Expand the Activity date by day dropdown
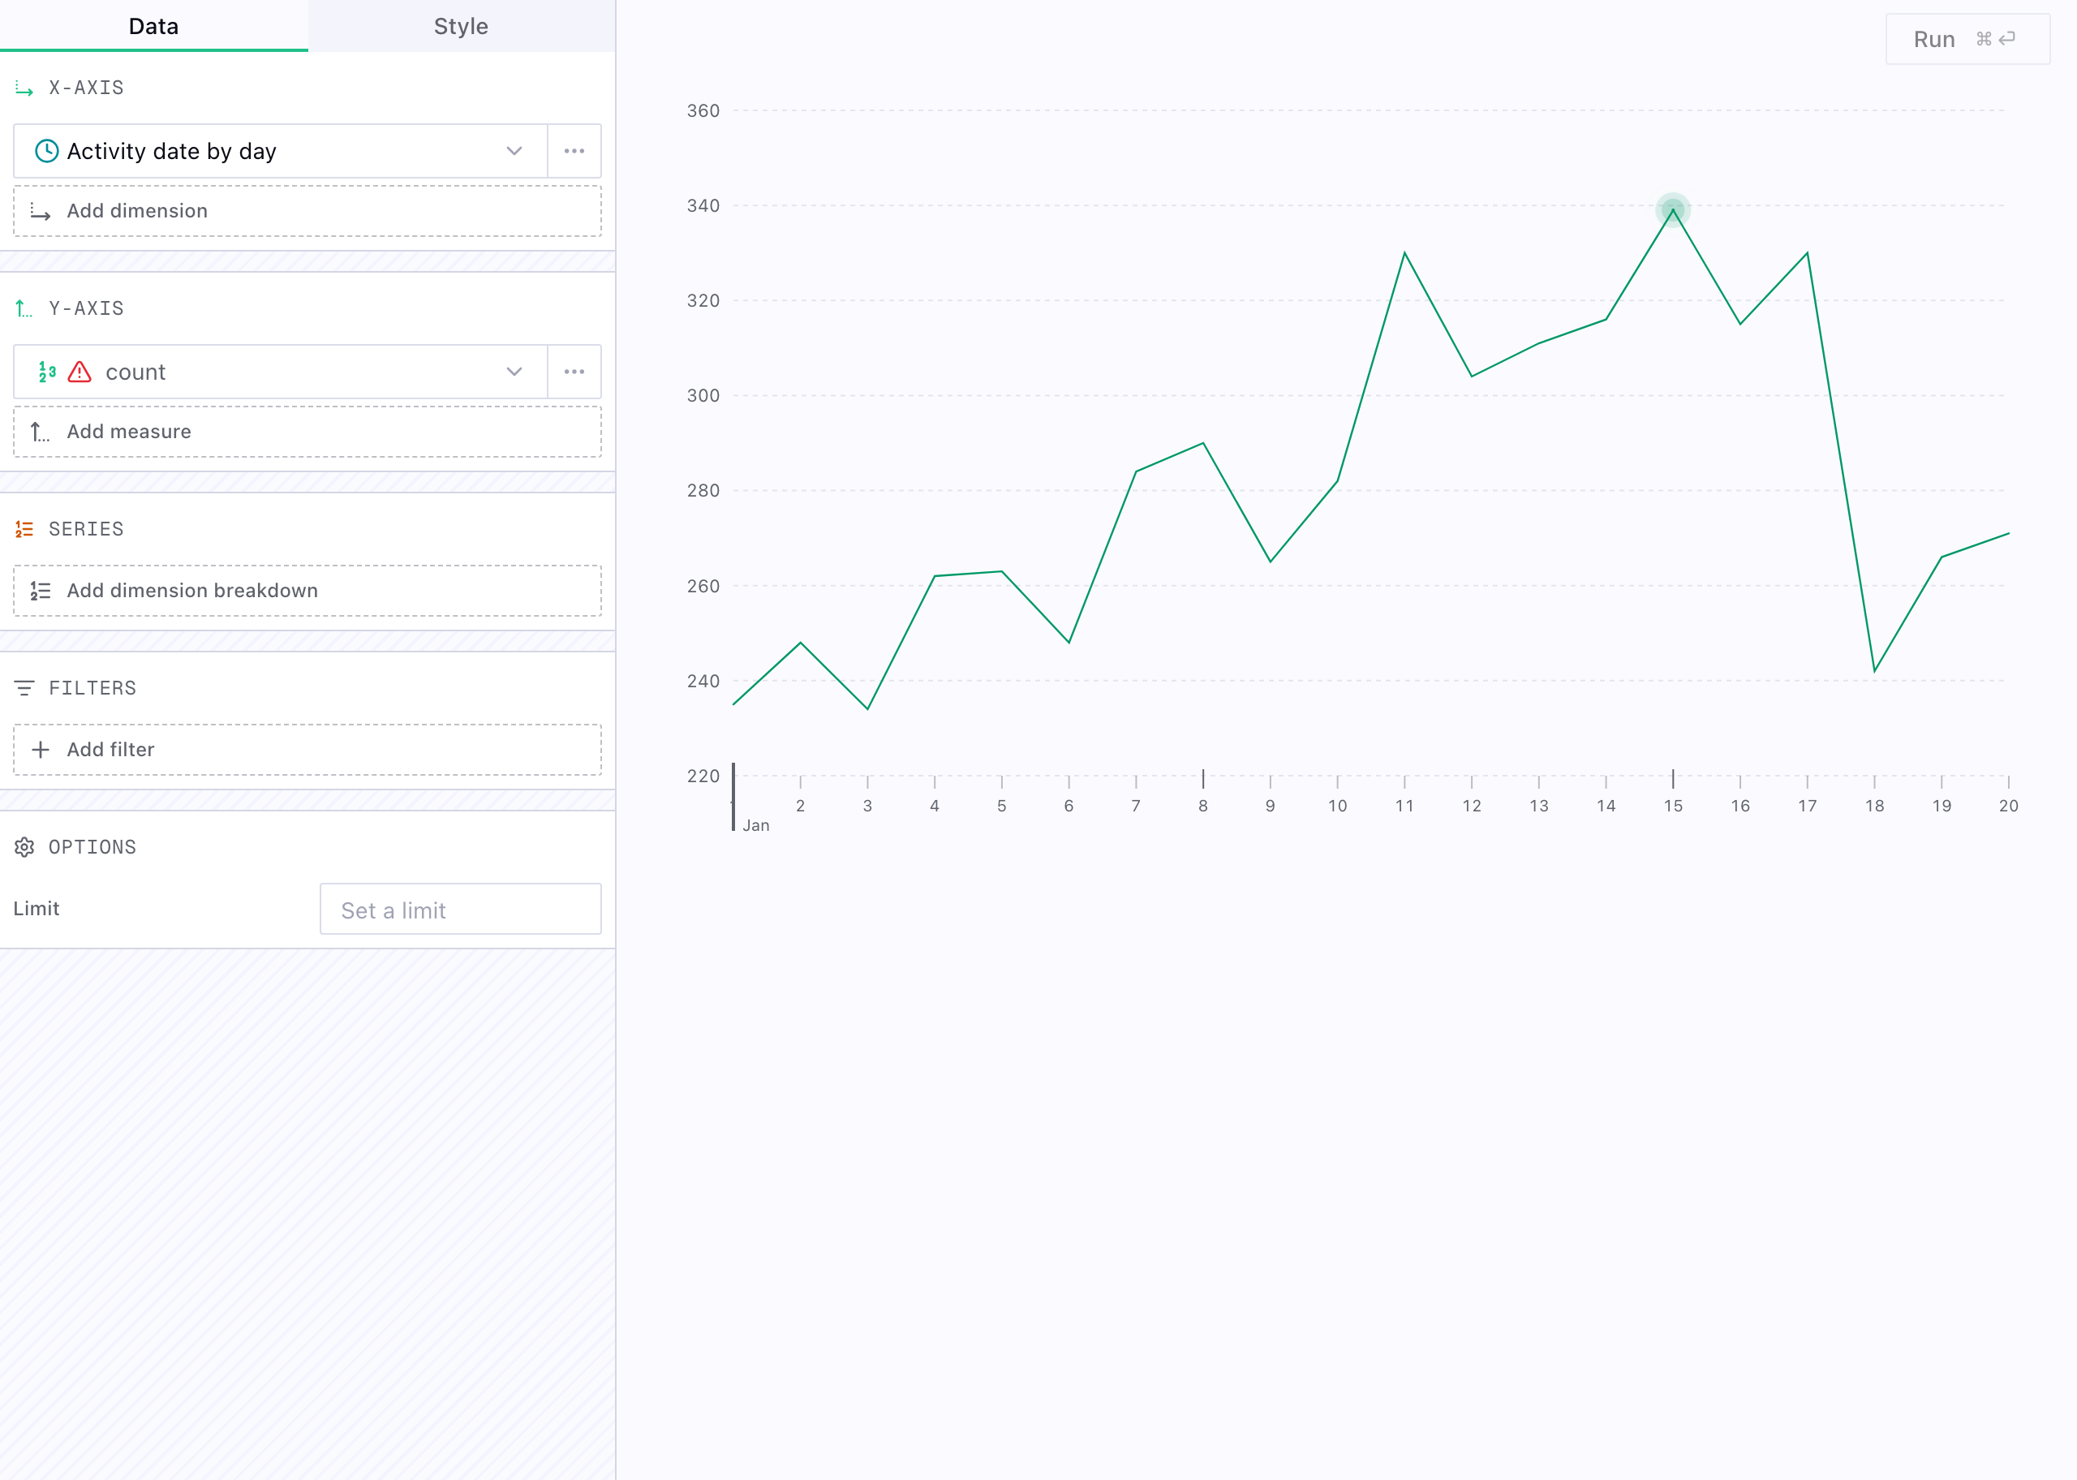The height and width of the screenshot is (1480, 2077). coord(514,151)
